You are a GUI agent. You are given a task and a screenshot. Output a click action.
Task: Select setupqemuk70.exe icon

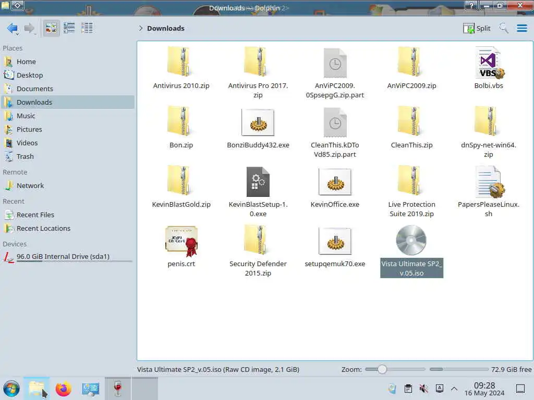pyautogui.click(x=335, y=241)
